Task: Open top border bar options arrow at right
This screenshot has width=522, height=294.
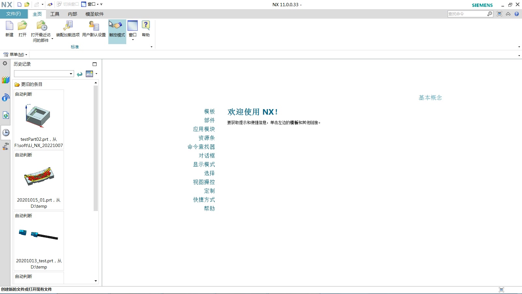Action: click(x=519, y=56)
